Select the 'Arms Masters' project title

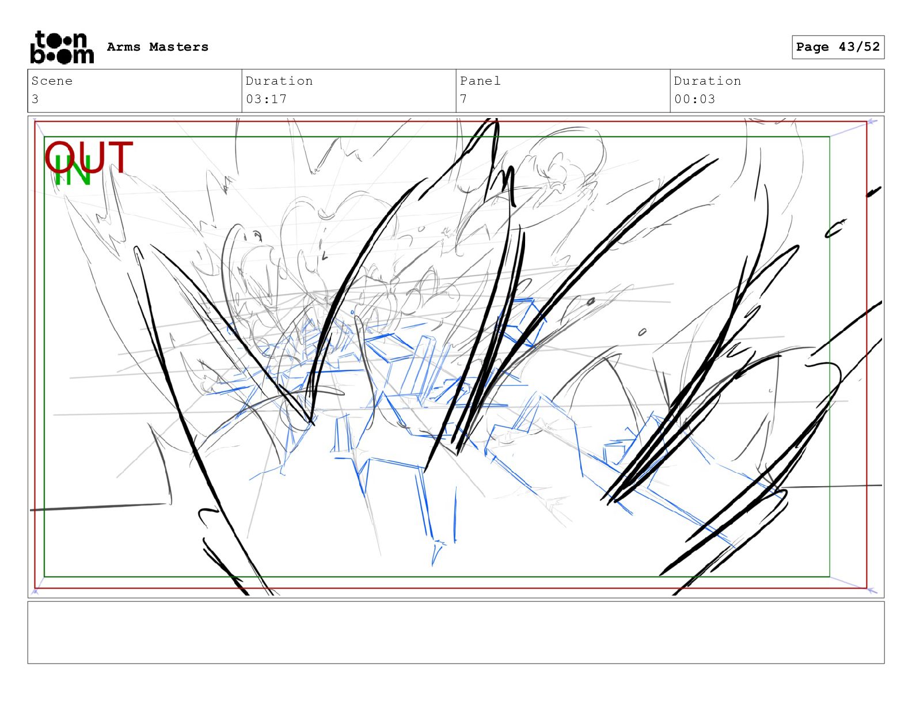(158, 47)
